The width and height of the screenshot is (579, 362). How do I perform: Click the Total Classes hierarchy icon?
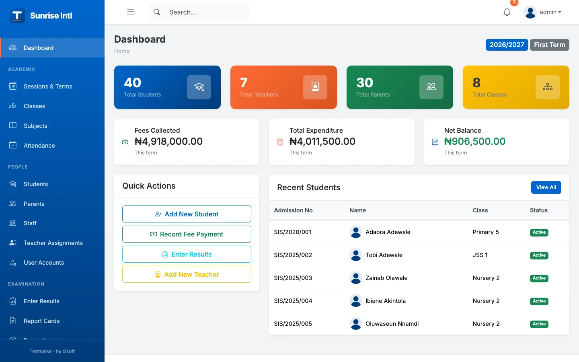click(x=548, y=87)
